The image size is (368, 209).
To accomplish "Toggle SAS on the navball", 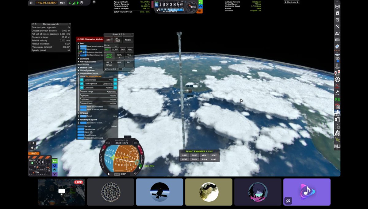I will point(136,143).
